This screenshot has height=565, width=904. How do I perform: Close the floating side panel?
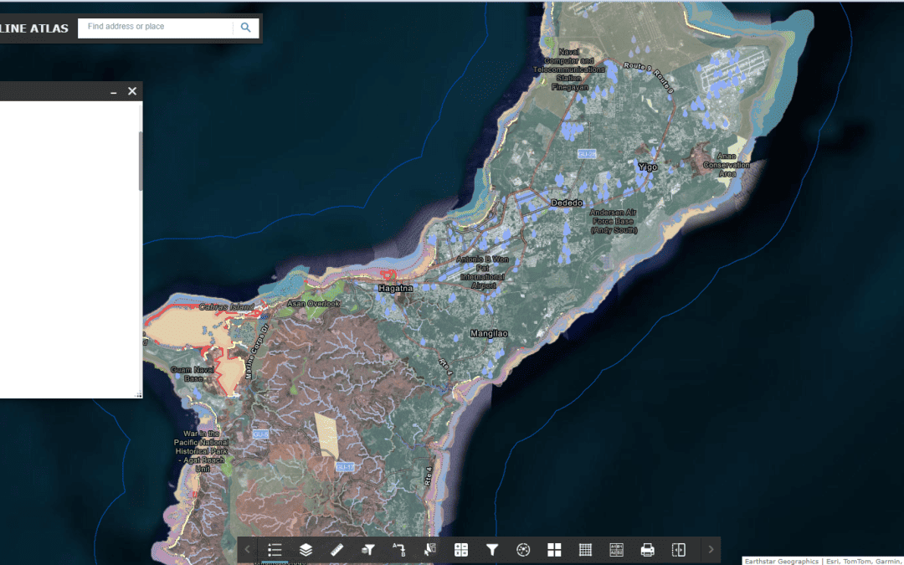pyautogui.click(x=132, y=91)
